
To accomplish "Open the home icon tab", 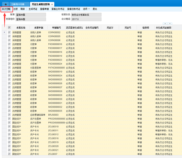I will (5, 4).
